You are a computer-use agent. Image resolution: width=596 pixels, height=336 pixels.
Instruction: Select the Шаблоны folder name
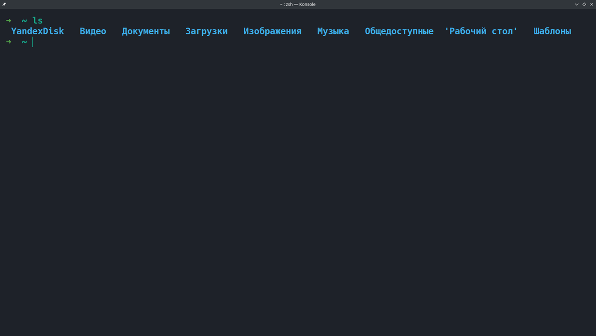(552, 31)
